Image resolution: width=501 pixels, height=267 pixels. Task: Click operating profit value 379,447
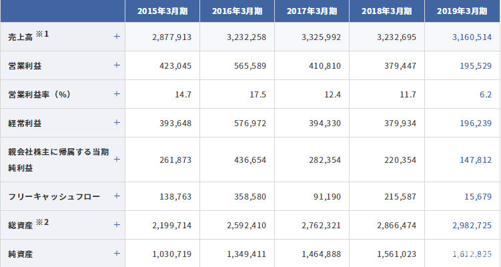point(400,66)
